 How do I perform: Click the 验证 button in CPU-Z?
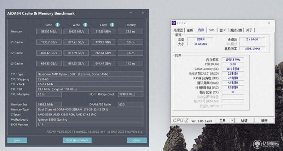click(244, 120)
